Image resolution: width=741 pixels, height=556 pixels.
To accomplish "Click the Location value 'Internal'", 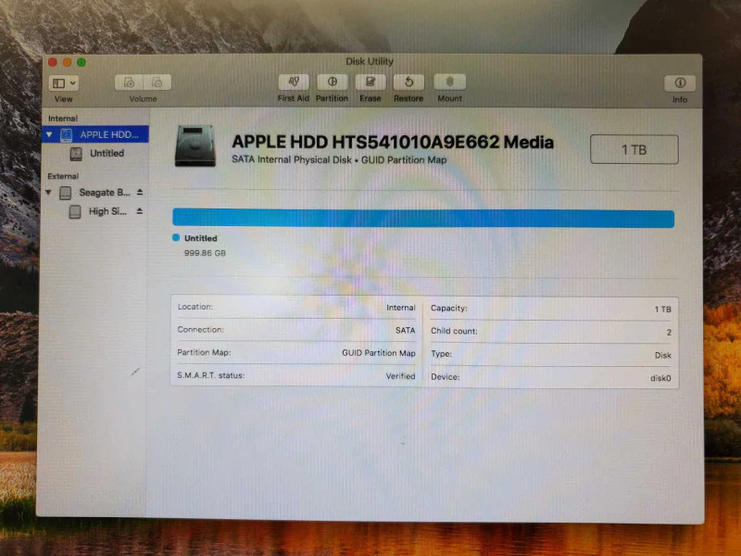I will 401,308.
